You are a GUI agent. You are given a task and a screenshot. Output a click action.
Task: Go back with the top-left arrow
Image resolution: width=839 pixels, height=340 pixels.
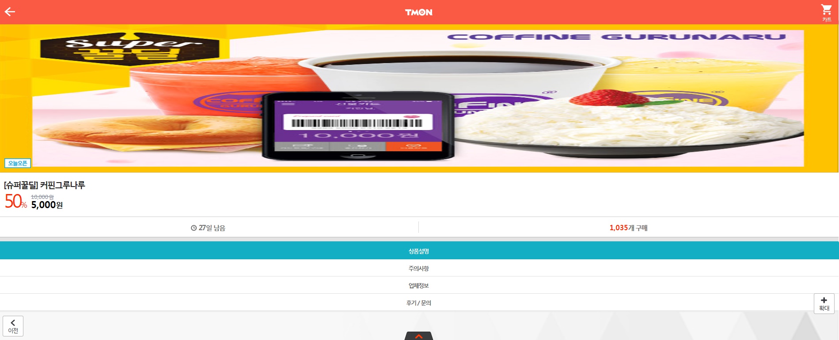point(10,12)
